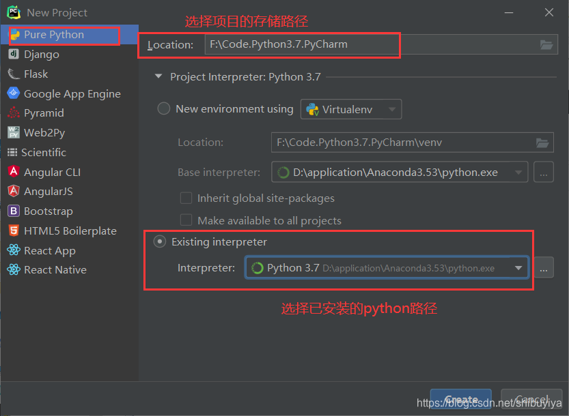Select the Scientific project icon
The image size is (569, 416).
12,152
